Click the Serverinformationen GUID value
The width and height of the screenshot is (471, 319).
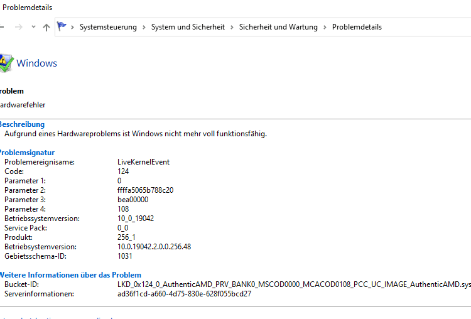tap(185, 294)
